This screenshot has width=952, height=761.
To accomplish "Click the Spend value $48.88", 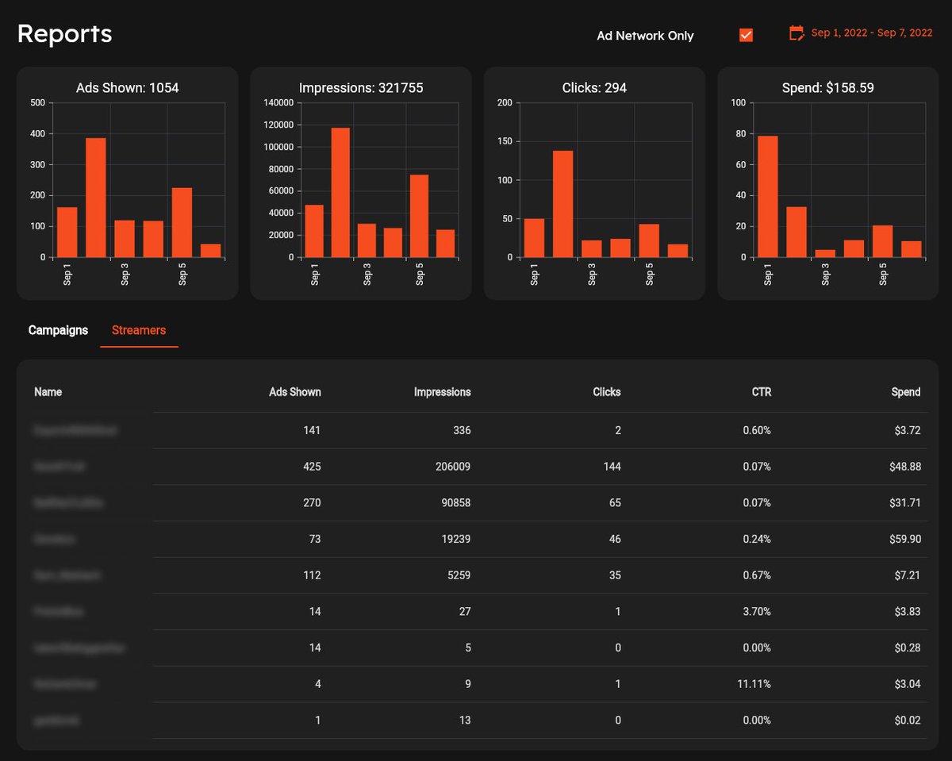I will 905,467.
